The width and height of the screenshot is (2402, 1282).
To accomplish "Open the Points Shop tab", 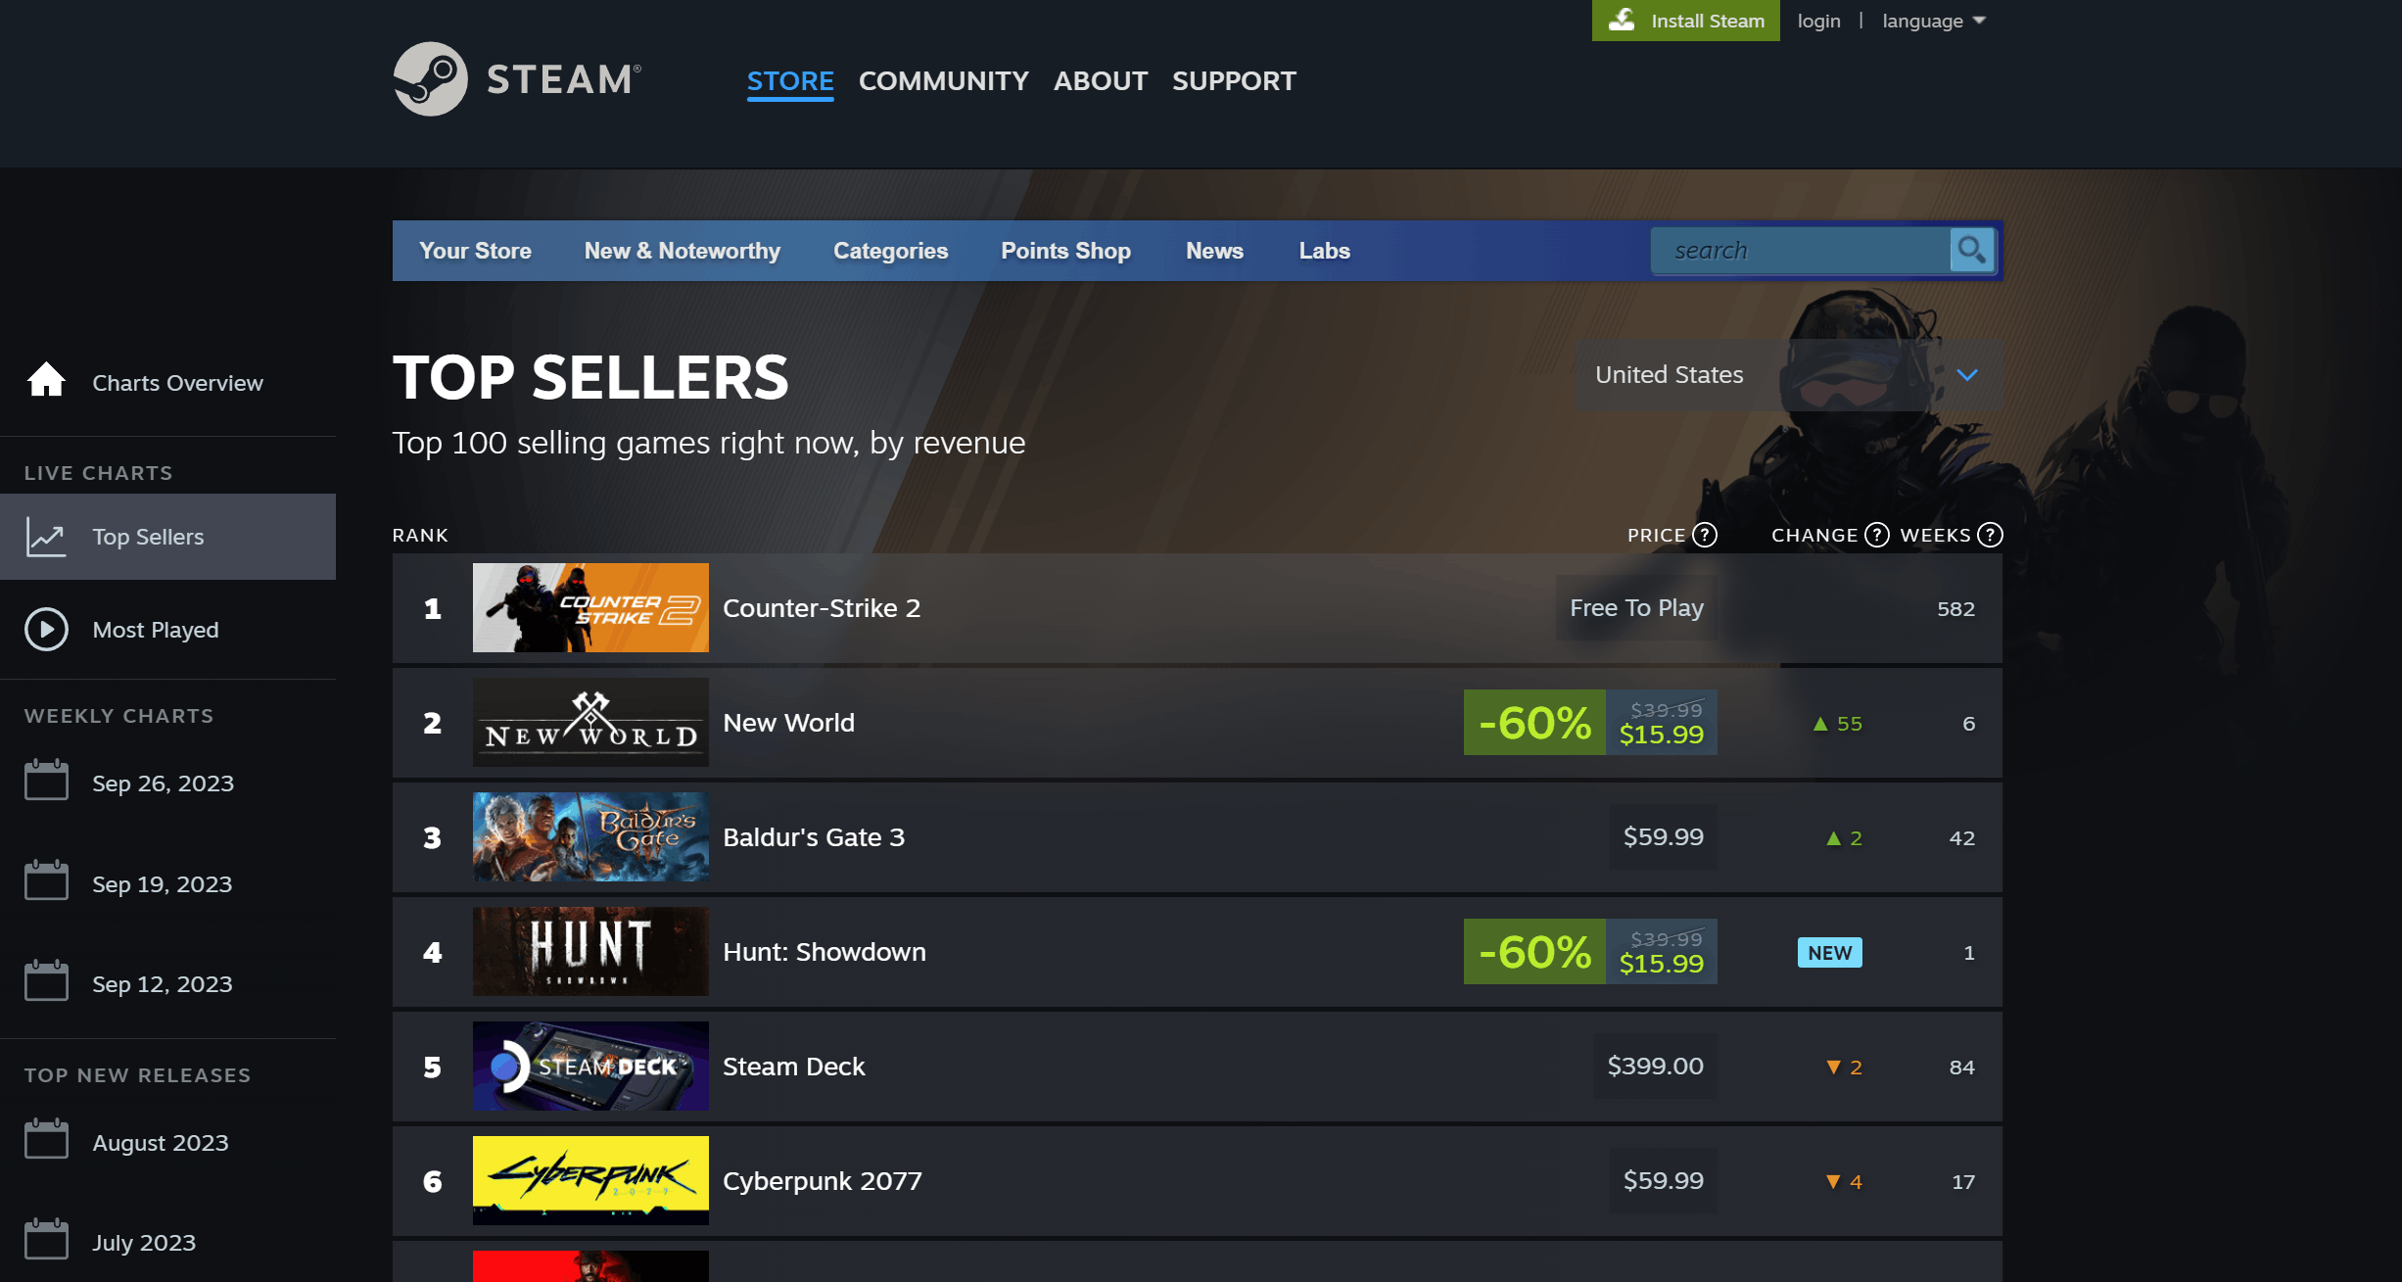I will pyautogui.click(x=1064, y=251).
